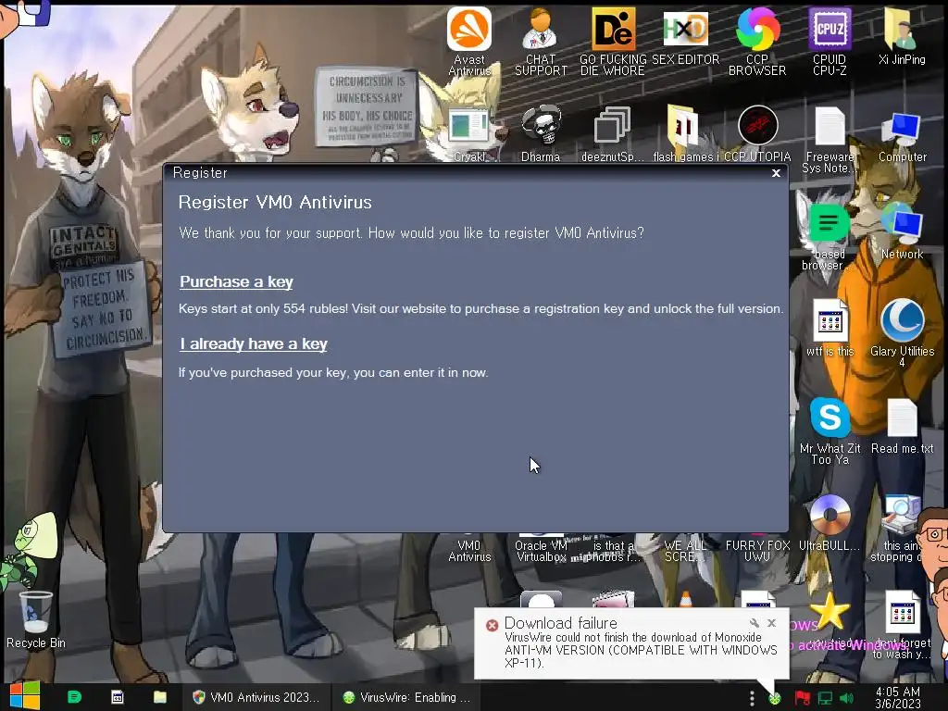
Task: Open the Purchase a key link
Action: point(236,281)
